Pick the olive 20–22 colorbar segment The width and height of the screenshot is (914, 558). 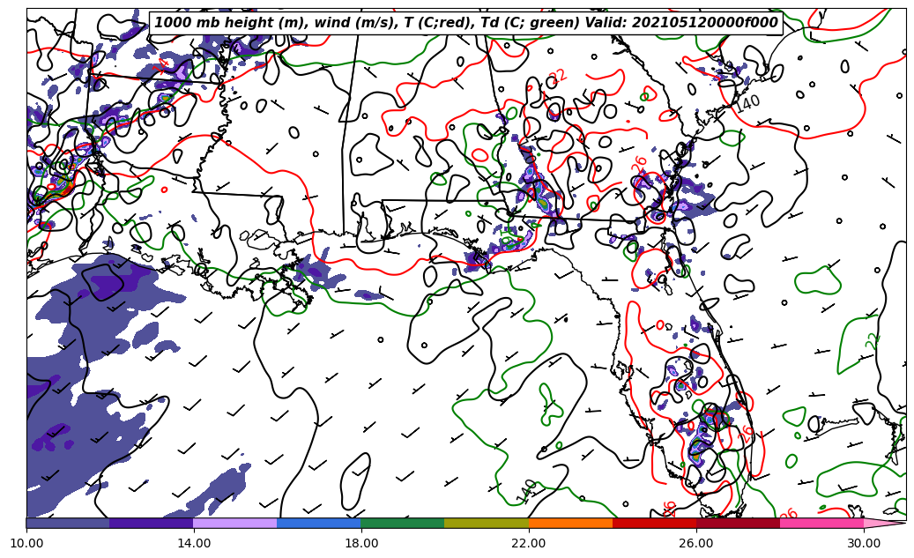[487, 523]
